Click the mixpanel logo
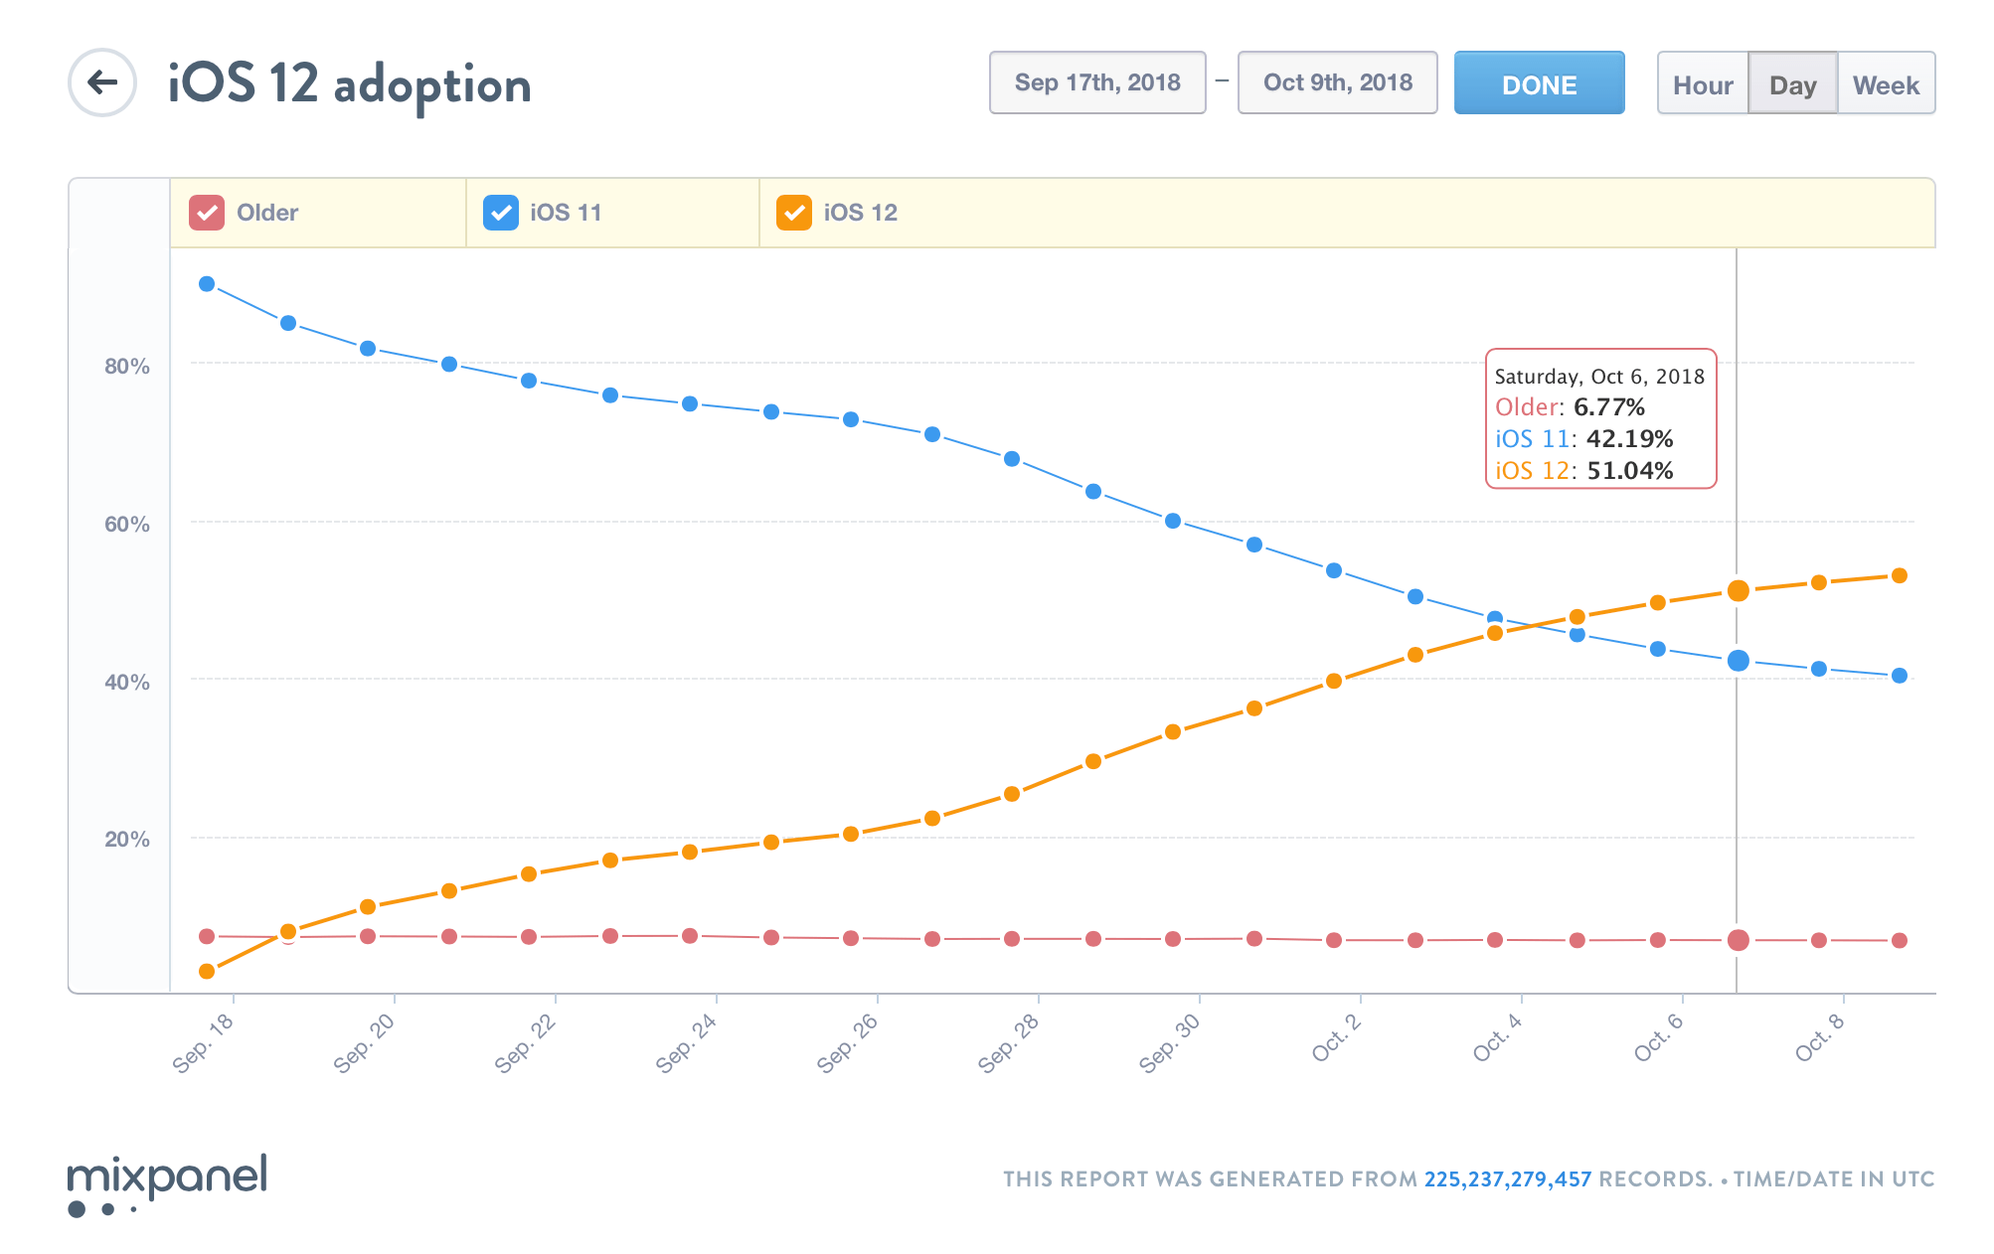 tap(167, 1181)
